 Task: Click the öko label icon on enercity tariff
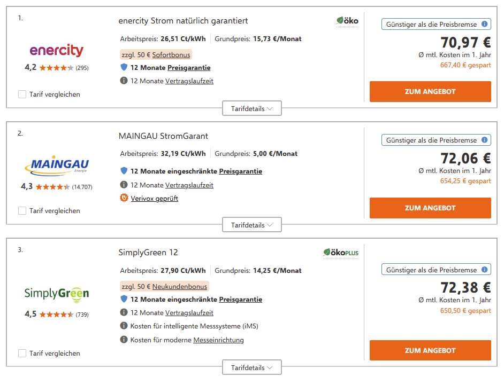click(x=347, y=21)
